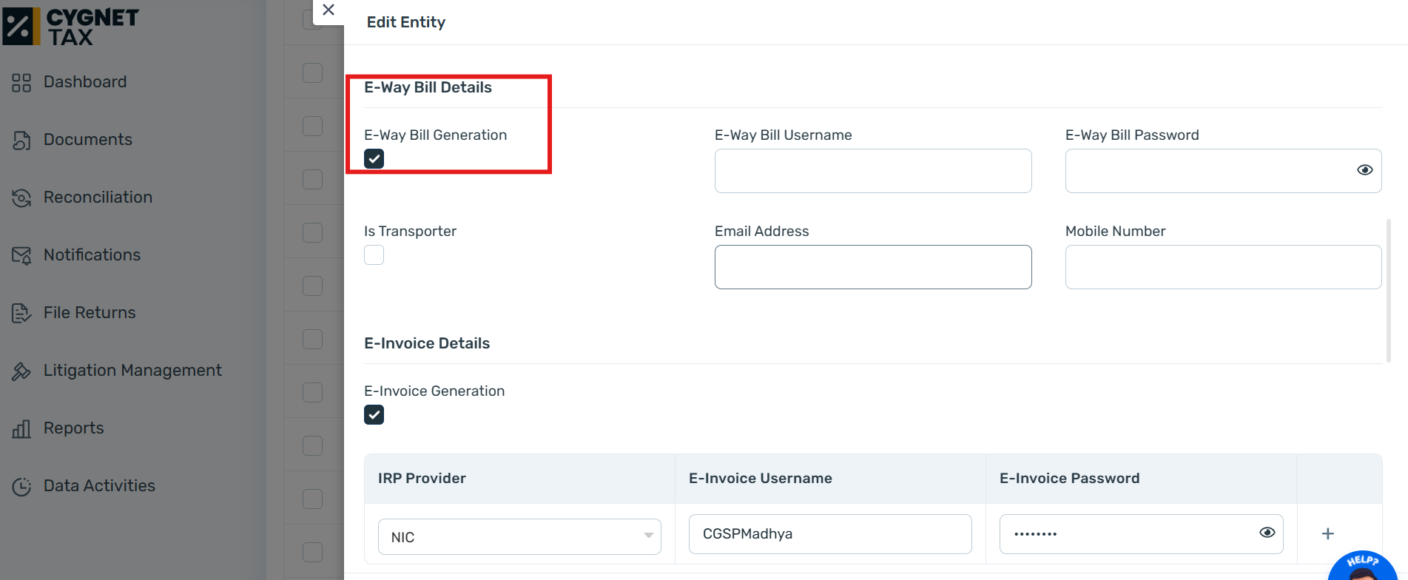The image size is (1408, 580).
Task: Uncheck the E-Invoice Generation checkbox
Action: tap(374, 415)
